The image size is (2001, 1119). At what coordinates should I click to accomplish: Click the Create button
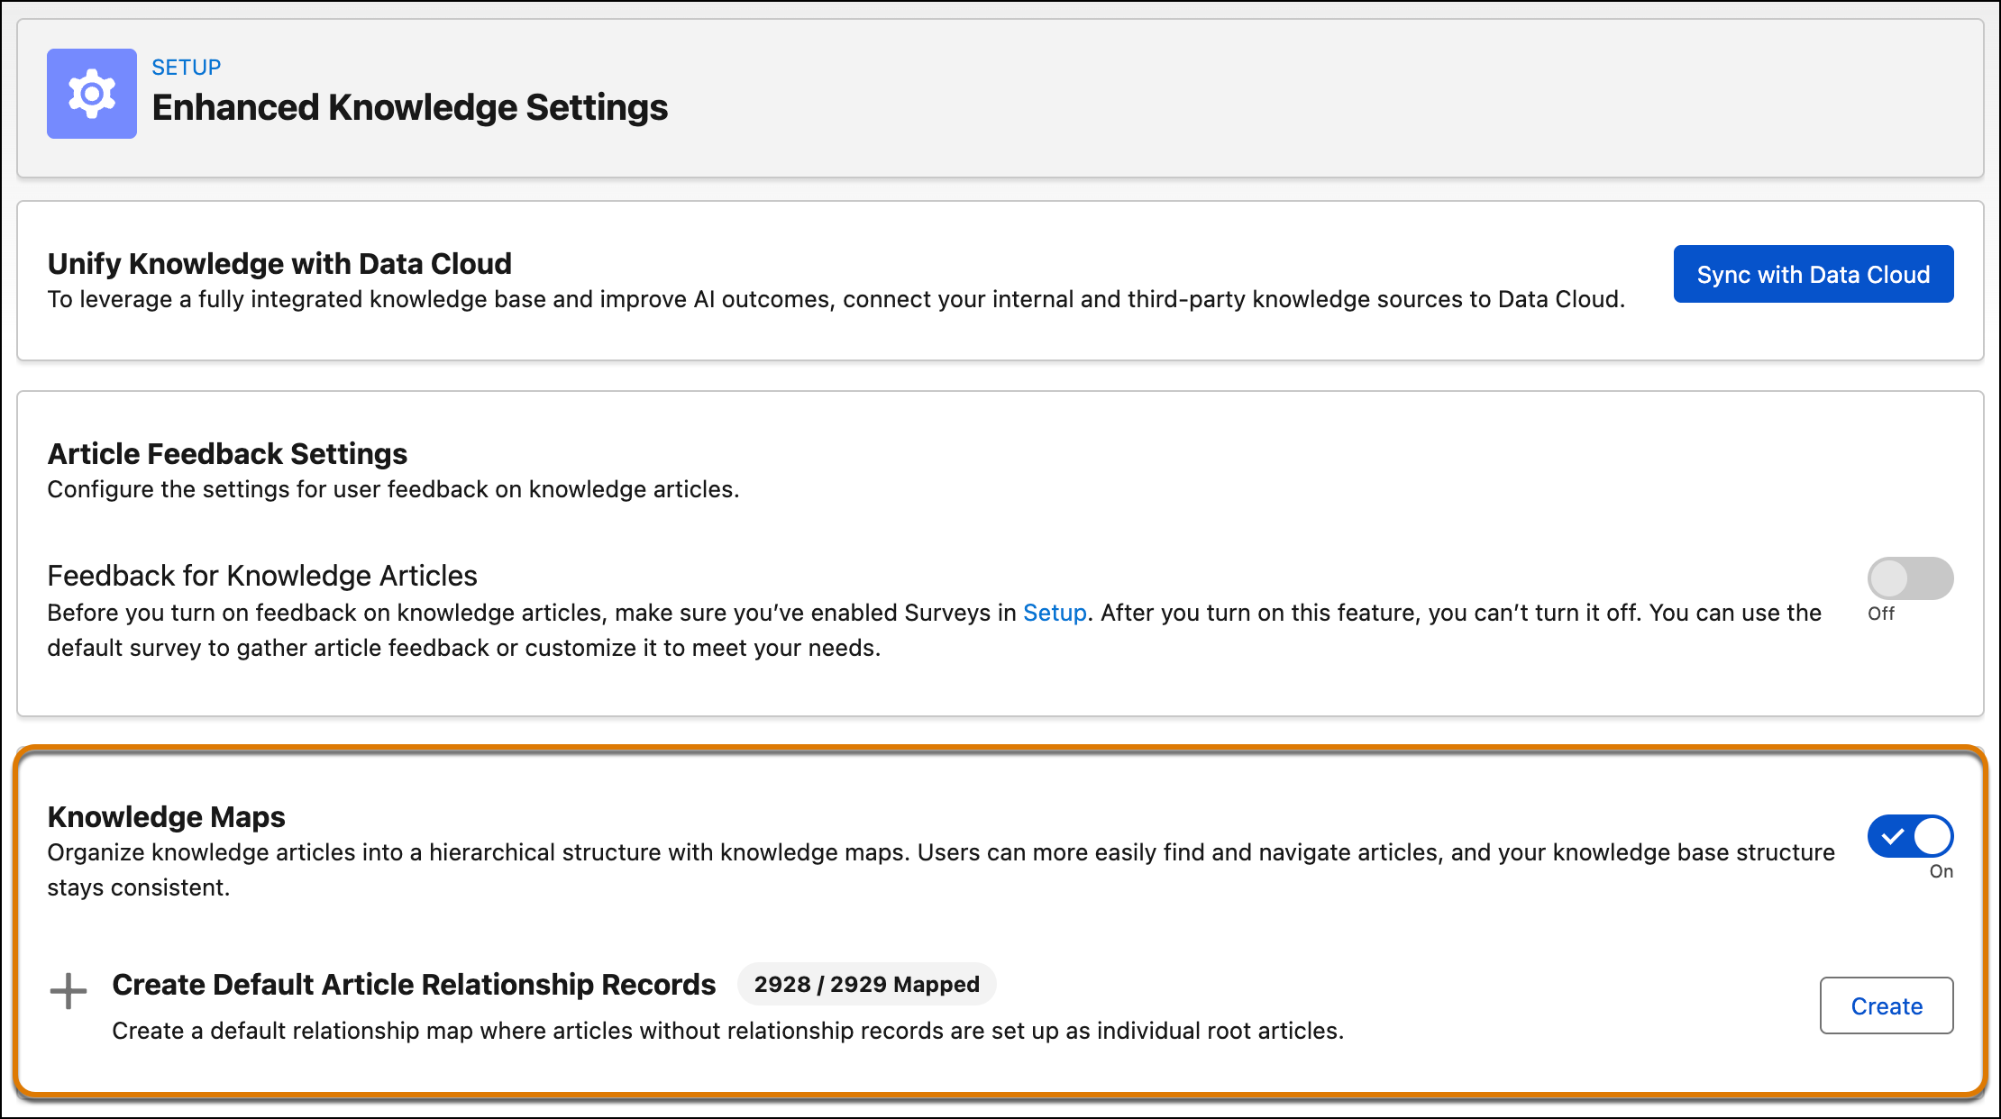coord(1887,1005)
